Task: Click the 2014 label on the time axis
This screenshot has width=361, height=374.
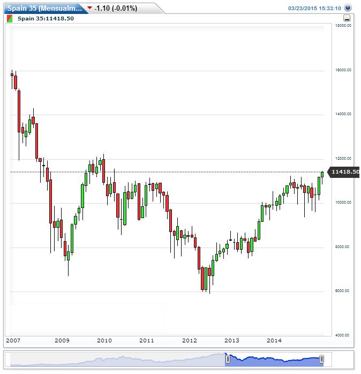Action: pyautogui.click(x=274, y=340)
